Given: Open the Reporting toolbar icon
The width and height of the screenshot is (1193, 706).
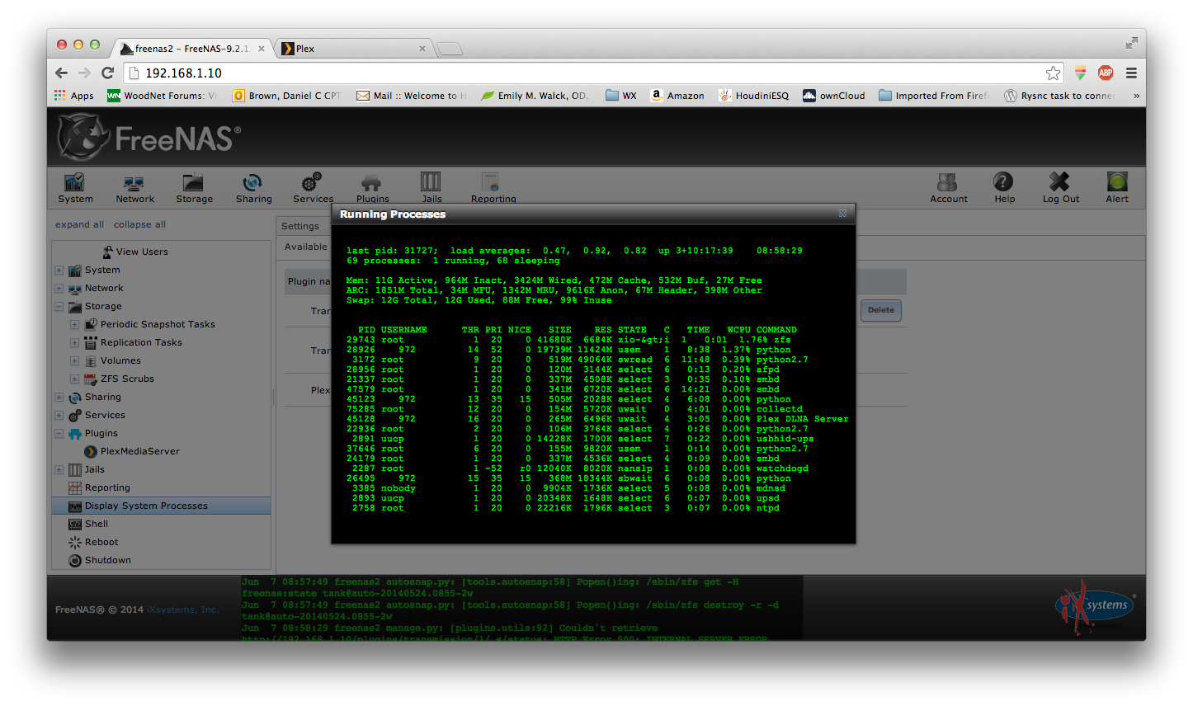Looking at the screenshot, I should click(493, 187).
